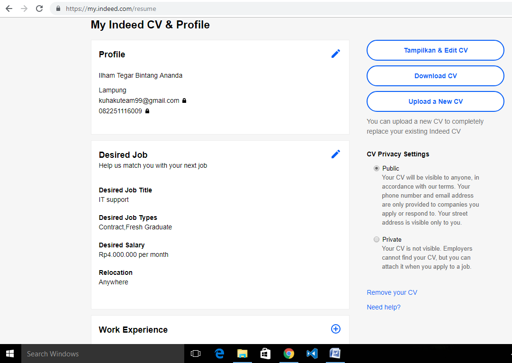512x363 pixels.
Task: Click Tampilkan & Edit CV button
Action: tap(435, 50)
